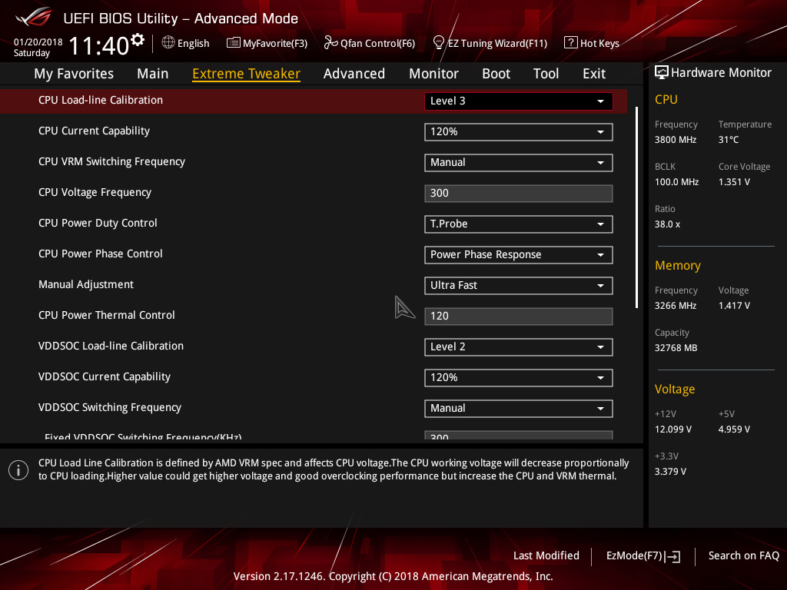Click English language button
Screen dimensions: 787x590
[x=186, y=43]
